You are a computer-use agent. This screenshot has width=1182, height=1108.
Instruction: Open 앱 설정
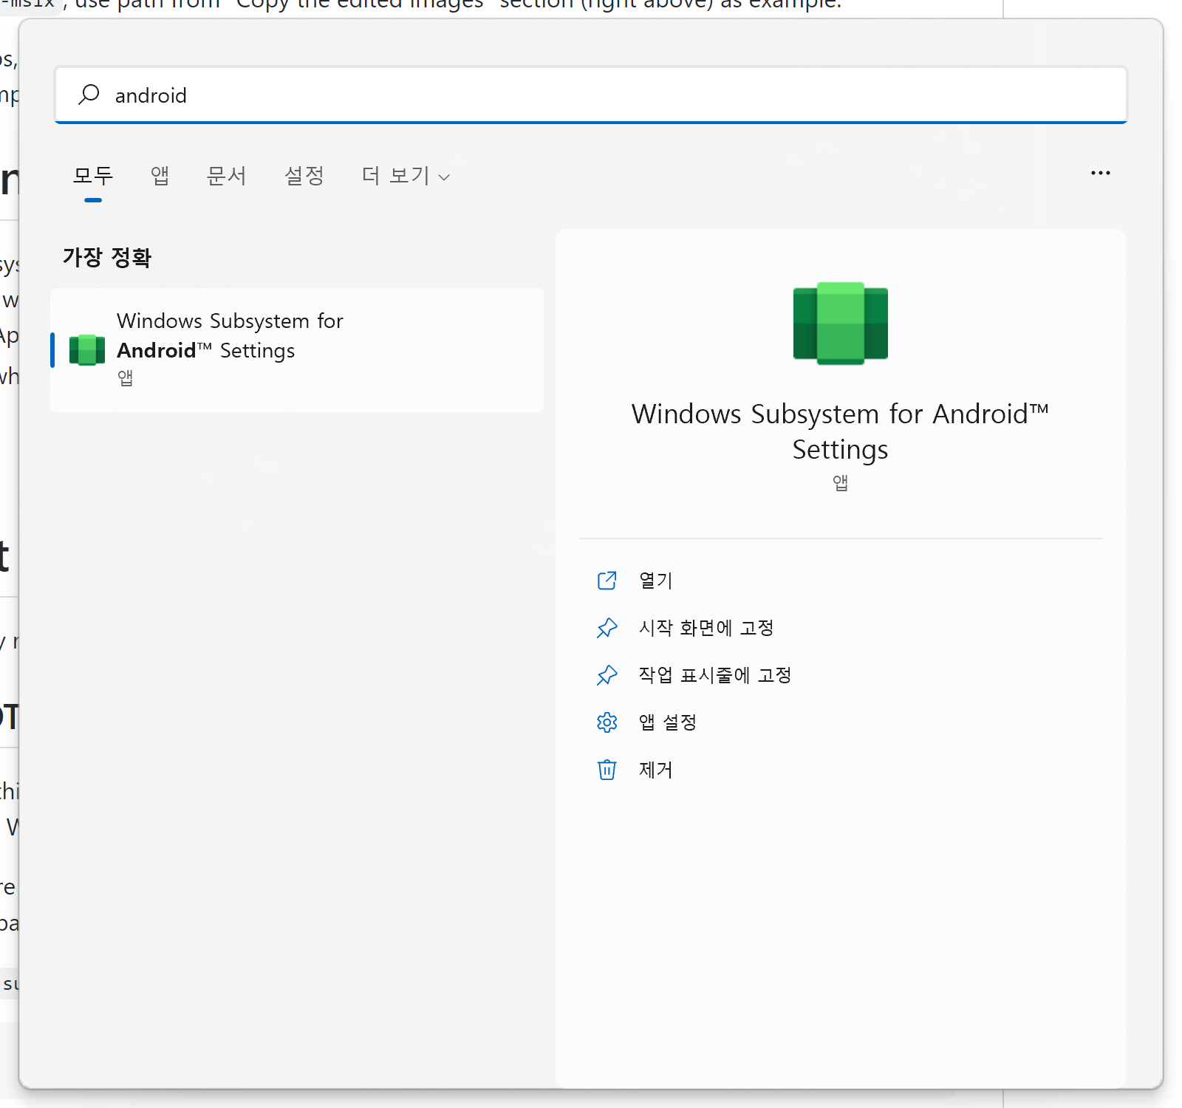668,722
